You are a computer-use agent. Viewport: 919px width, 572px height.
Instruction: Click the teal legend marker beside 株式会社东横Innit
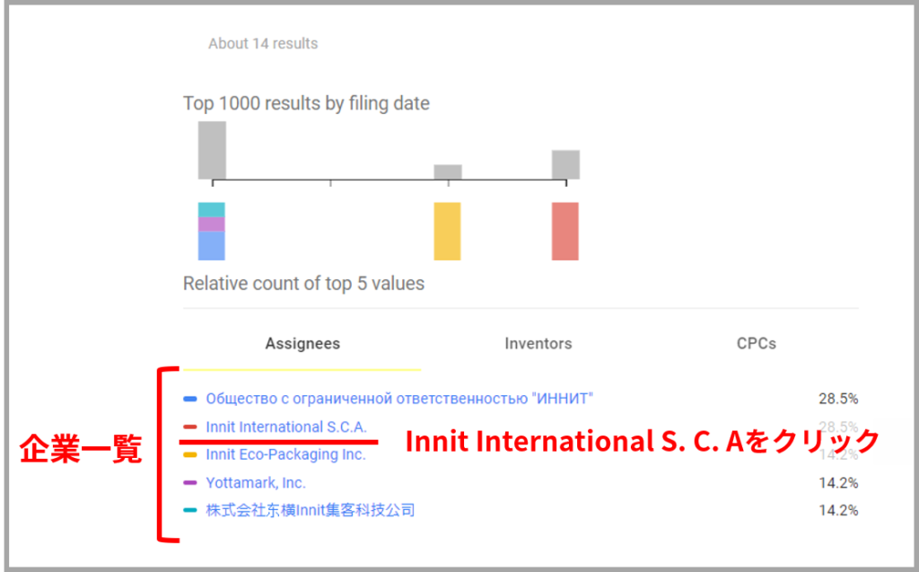[x=190, y=510]
